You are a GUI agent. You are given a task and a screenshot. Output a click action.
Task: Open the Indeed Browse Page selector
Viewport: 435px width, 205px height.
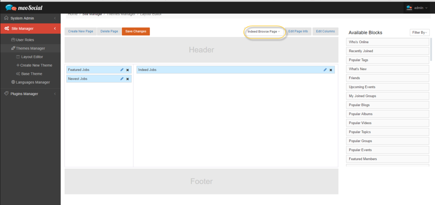(264, 31)
